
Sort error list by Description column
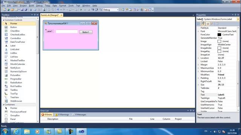53,119
